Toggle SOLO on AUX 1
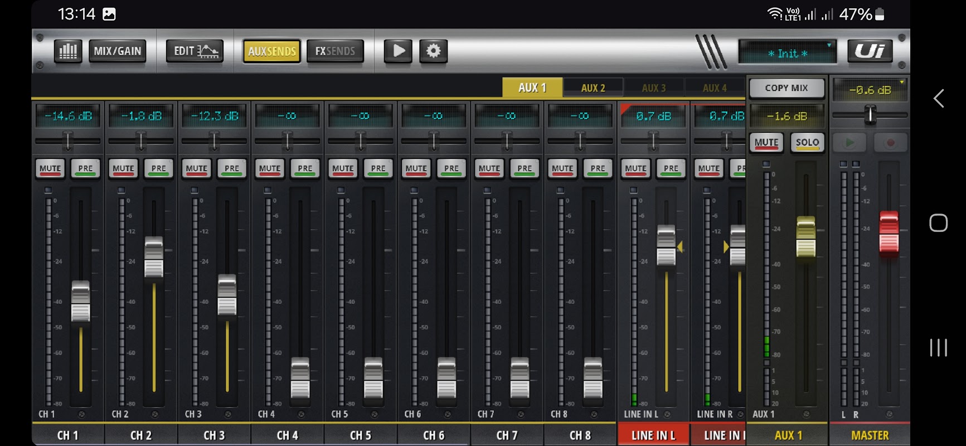The image size is (966, 446). [807, 143]
